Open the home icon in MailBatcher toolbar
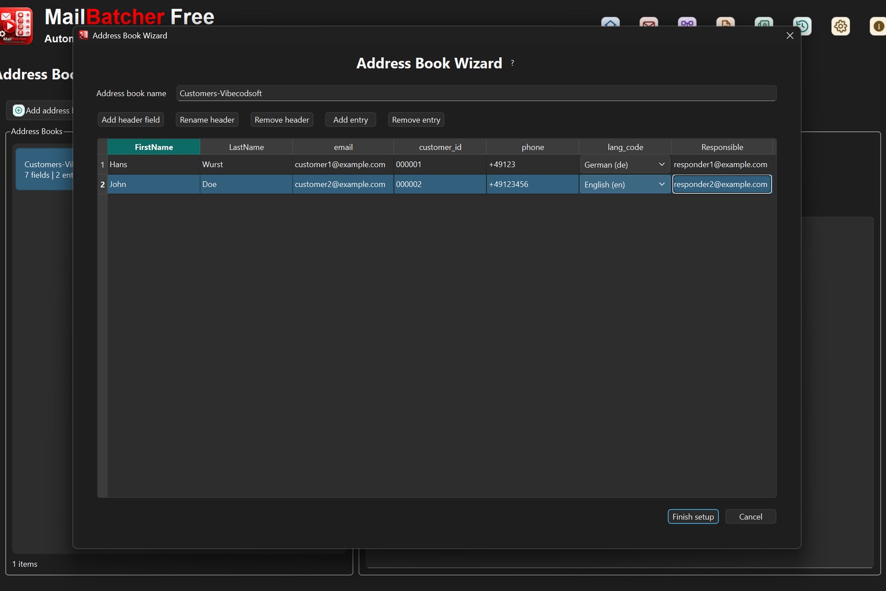The image size is (886, 591). 610,23
